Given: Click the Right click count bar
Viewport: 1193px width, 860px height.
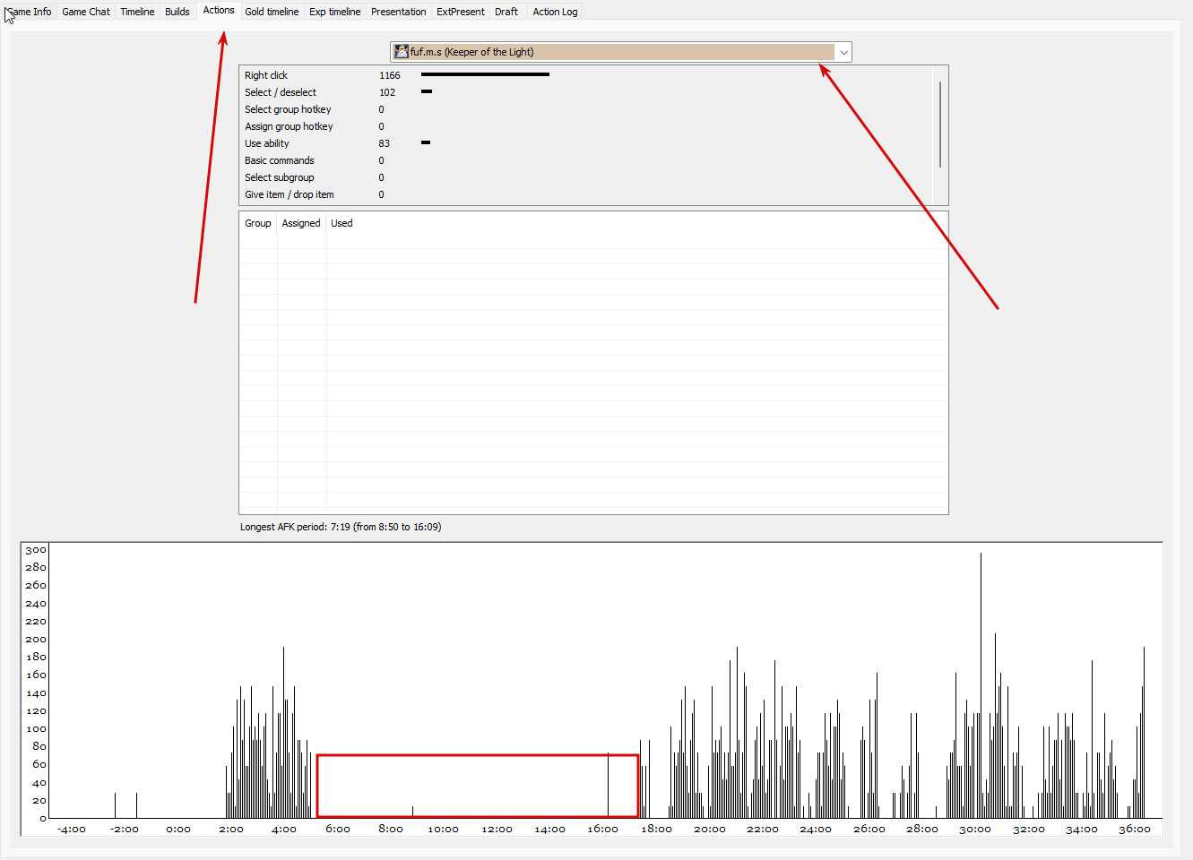Looking at the screenshot, I should tap(485, 74).
